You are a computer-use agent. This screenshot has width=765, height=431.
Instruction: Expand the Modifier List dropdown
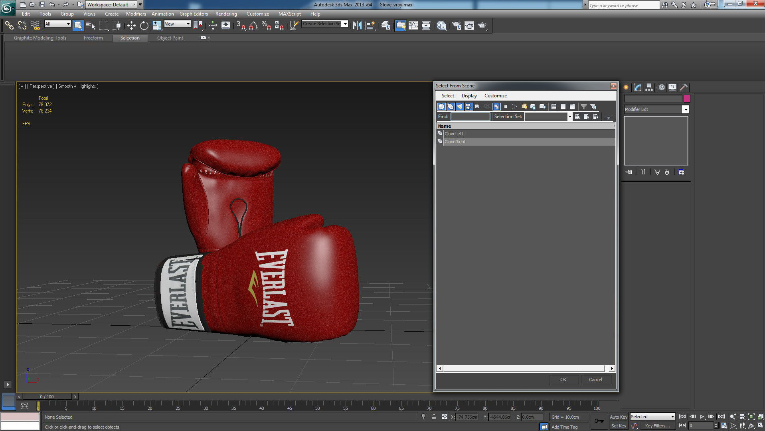pyautogui.click(x=656, y=109)
